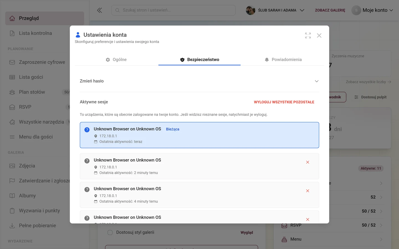Image resolution: width=399 pixels, height=249 pixels.
Task: Focus the Szukaj stron i ustawień search field
Action: pyautogui.click(x=173, y=10)
